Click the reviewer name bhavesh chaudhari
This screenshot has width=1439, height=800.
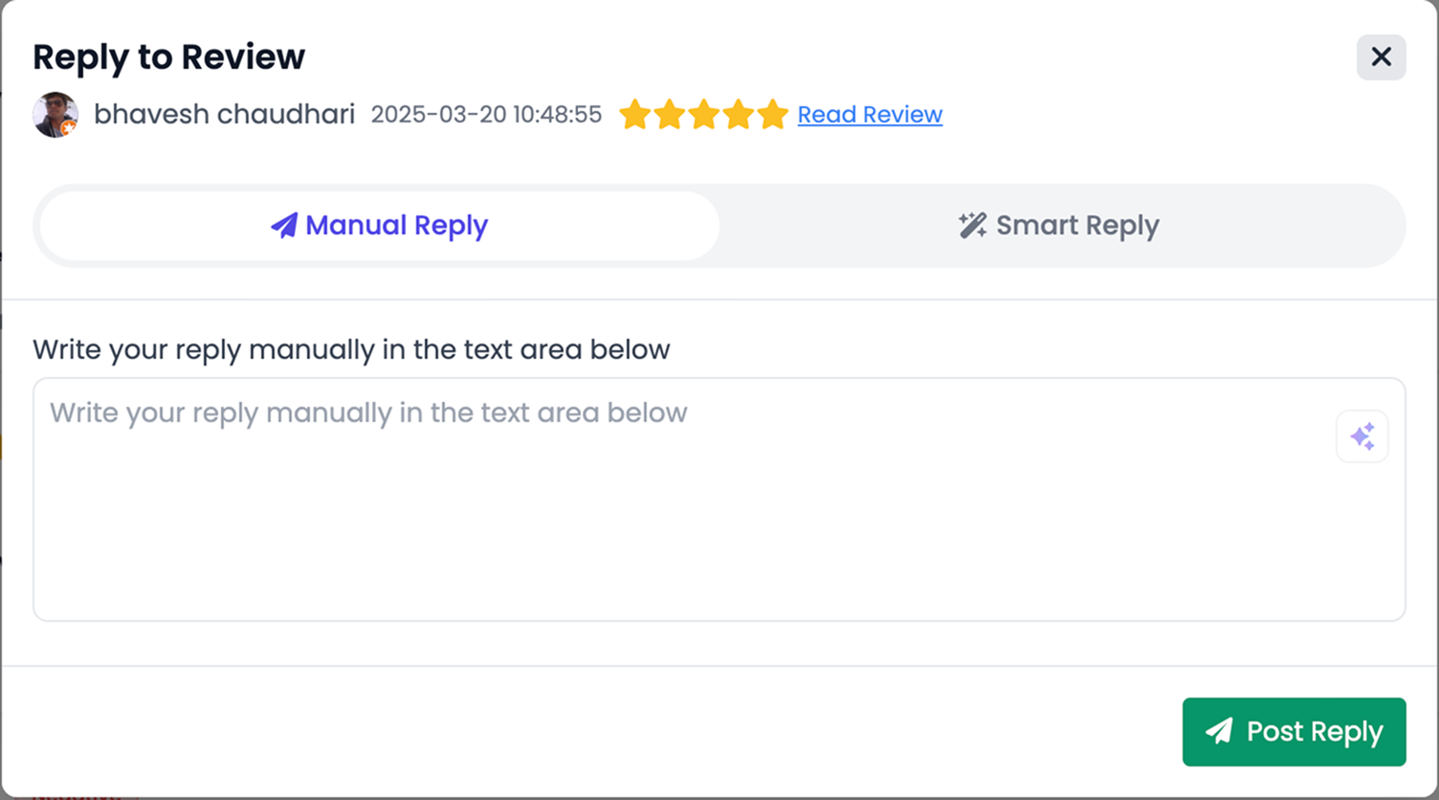tap(224, 115)
